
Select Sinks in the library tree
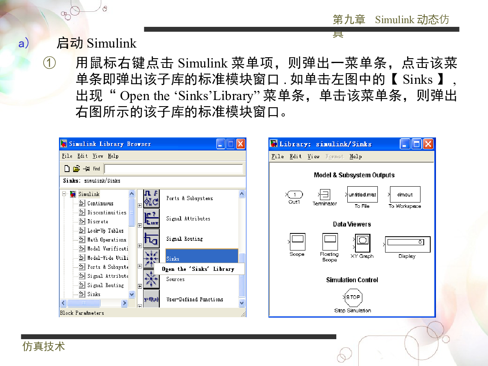point(94,294)
